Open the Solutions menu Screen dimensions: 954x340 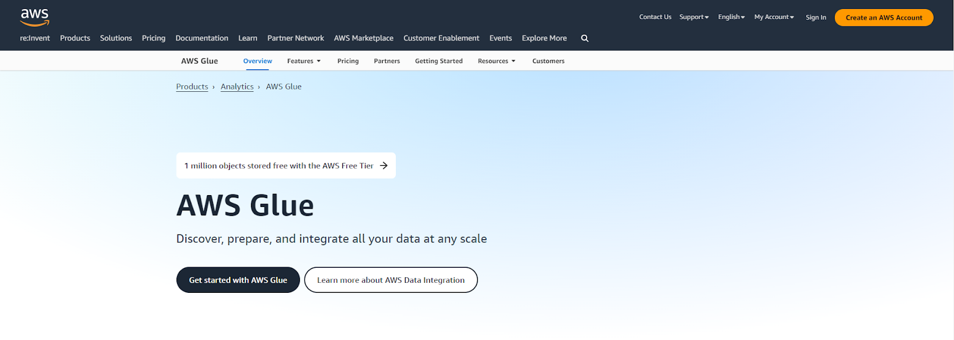pyautogui.click(x=116, y=38)
